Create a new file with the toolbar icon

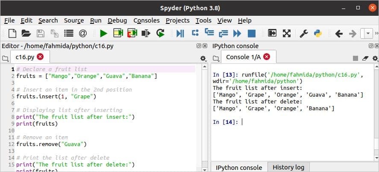[x=12, y=33]
